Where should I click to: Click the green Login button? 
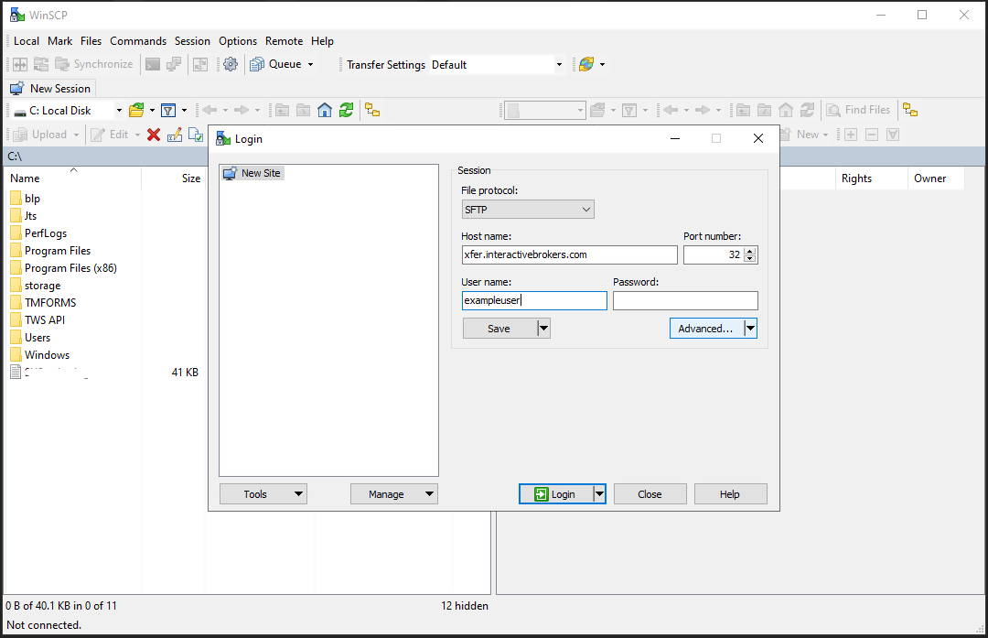[x=556, y=494]
